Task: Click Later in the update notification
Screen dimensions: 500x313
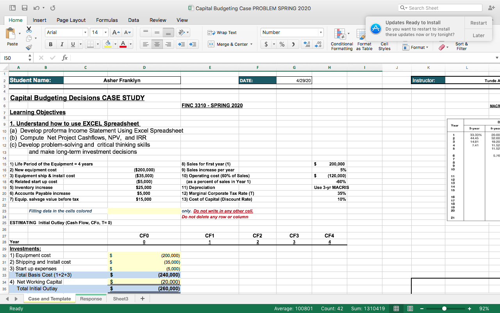Action: click(x=479, y=36)
